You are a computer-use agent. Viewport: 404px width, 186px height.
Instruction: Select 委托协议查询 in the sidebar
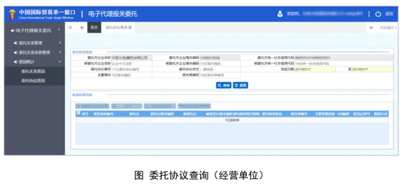click(33, 81)
